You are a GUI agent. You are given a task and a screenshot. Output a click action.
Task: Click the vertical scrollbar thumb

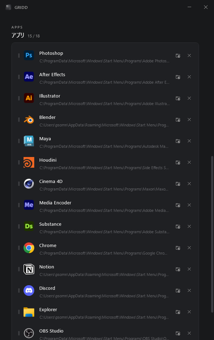(x=212, y=234)
